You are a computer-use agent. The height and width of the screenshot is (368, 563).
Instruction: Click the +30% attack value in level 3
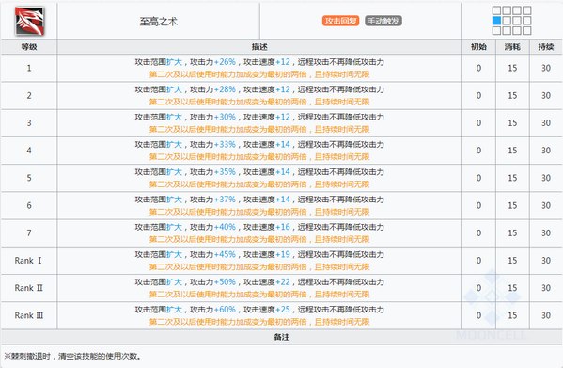pos(225,117)
